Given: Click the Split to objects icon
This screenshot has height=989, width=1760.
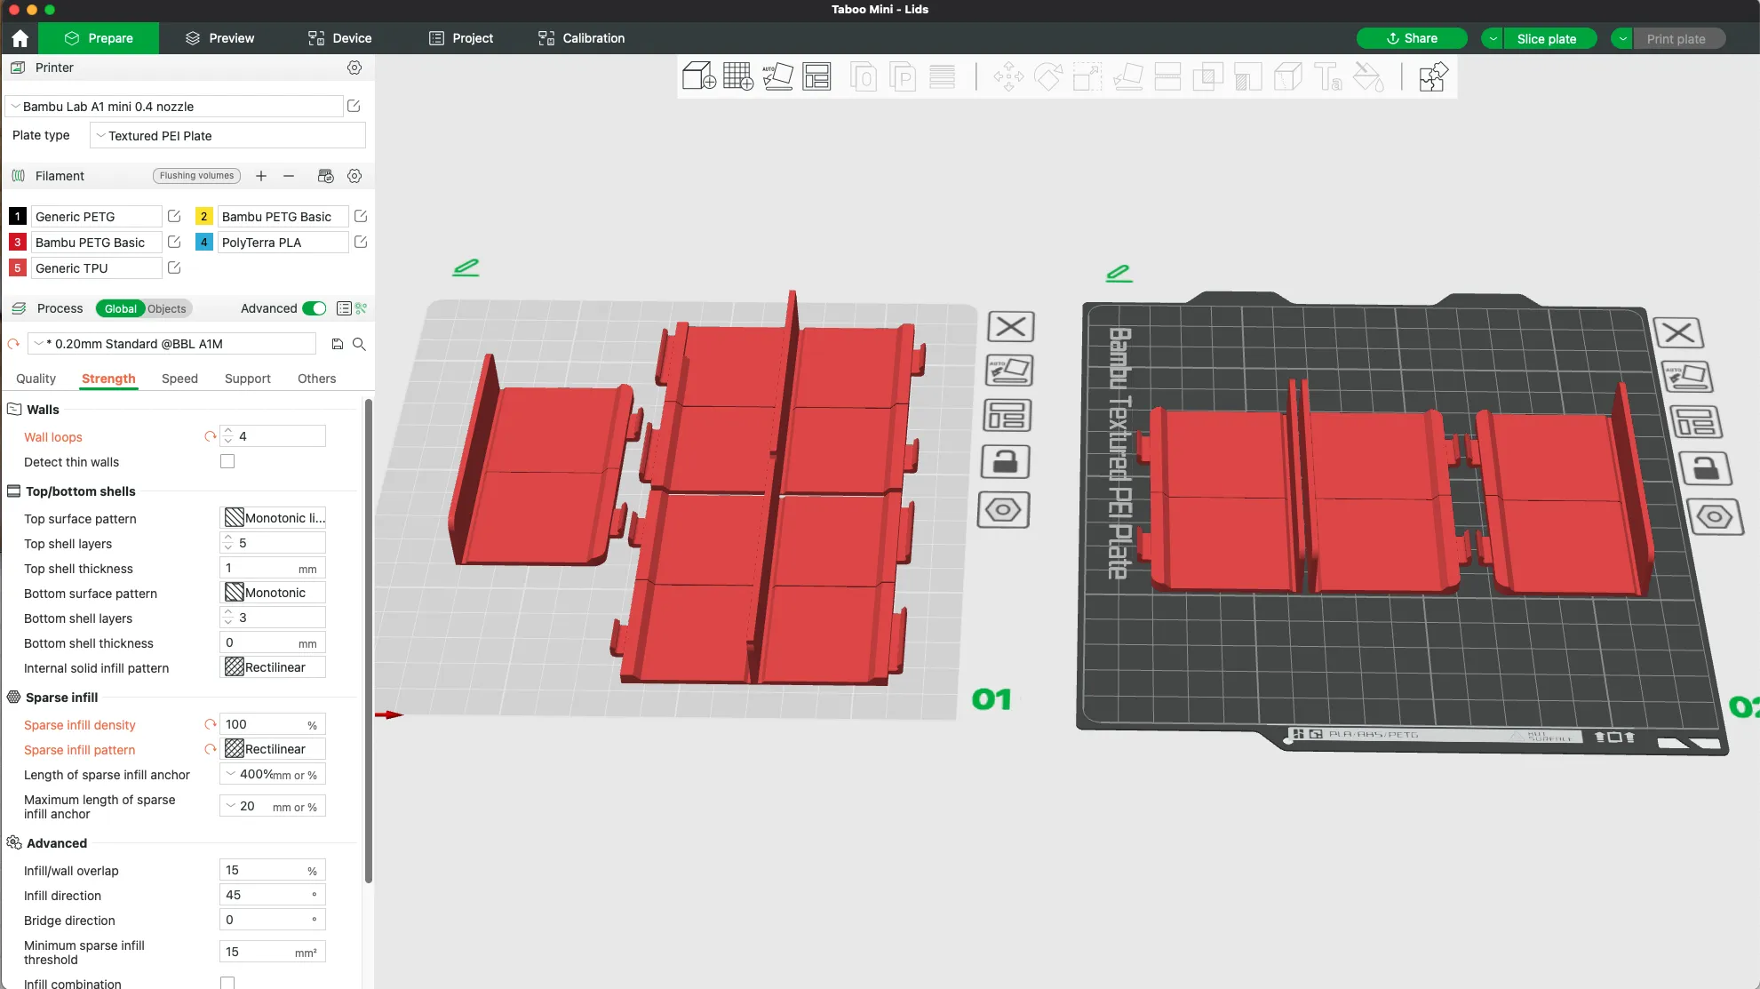Looking at the screenshot, I should (x=864, y=76).
